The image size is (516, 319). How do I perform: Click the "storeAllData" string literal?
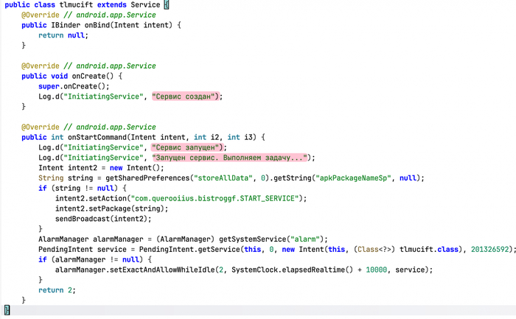click(223, 178)
